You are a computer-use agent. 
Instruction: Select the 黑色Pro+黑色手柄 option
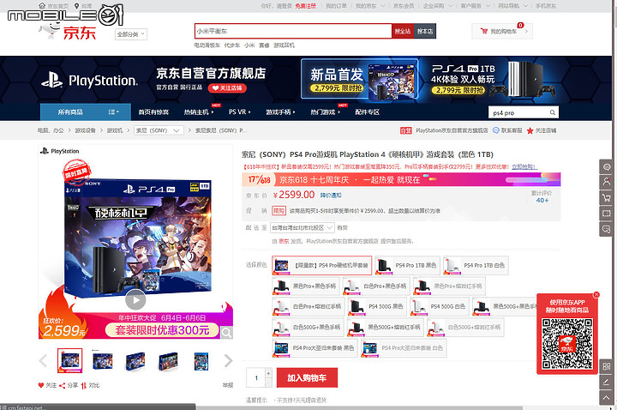click(x=306, y=286)
